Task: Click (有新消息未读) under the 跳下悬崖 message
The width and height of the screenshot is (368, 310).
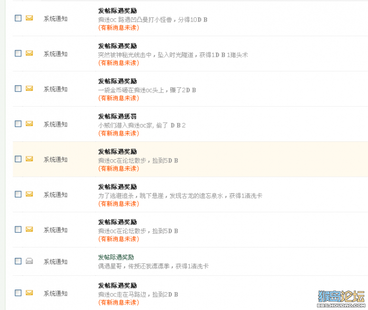Action: pyautogui.click(x=118, y=203)
